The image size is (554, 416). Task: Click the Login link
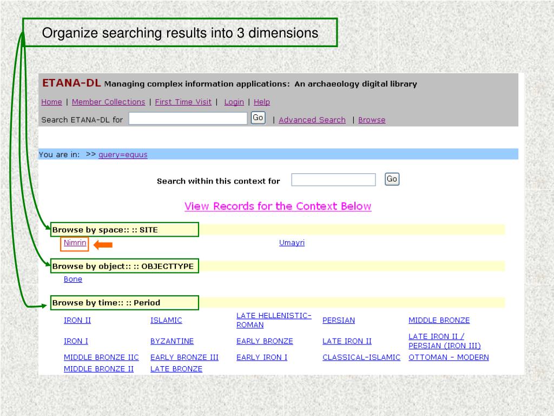[234, 102]
